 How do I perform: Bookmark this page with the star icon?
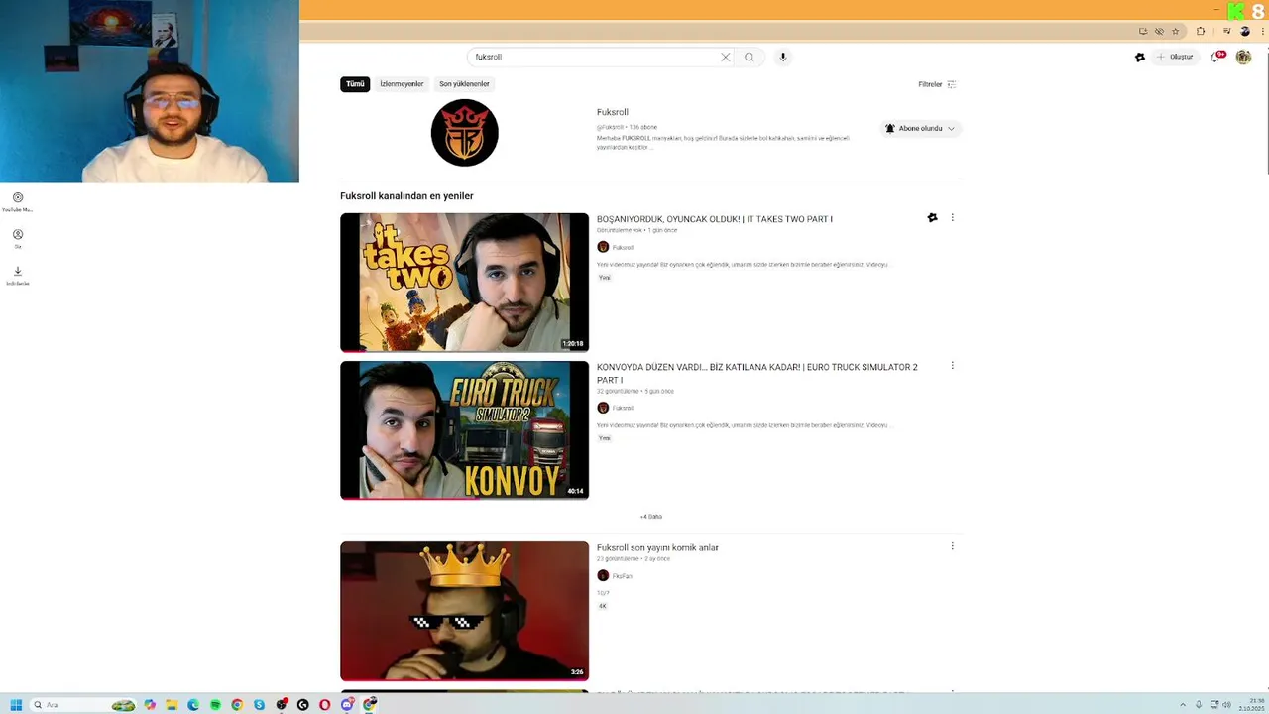pyautogui.click(x=1176, y=31)
